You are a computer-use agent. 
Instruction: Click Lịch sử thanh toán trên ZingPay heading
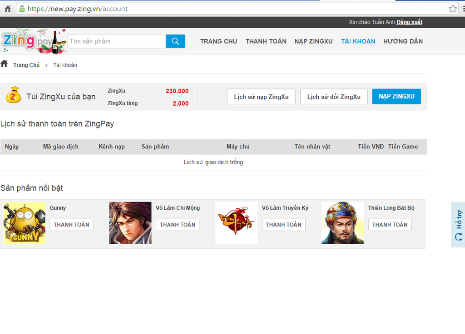(x=57, y=123)
